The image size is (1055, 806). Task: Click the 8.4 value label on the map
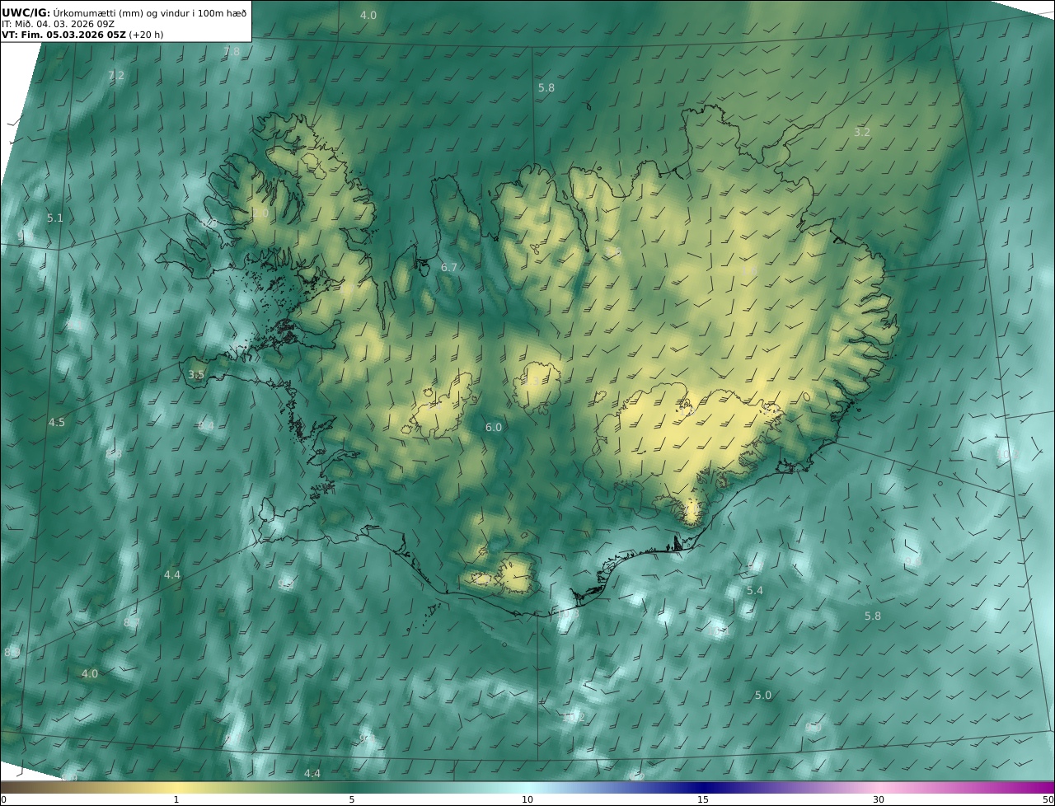click(205, 425)
